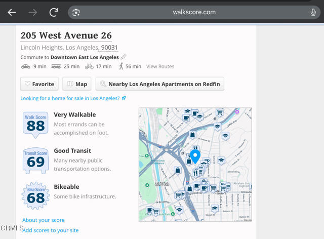Select the car commute icon
This screenshot has width=324, height=239.
click(x=25, y=66)
